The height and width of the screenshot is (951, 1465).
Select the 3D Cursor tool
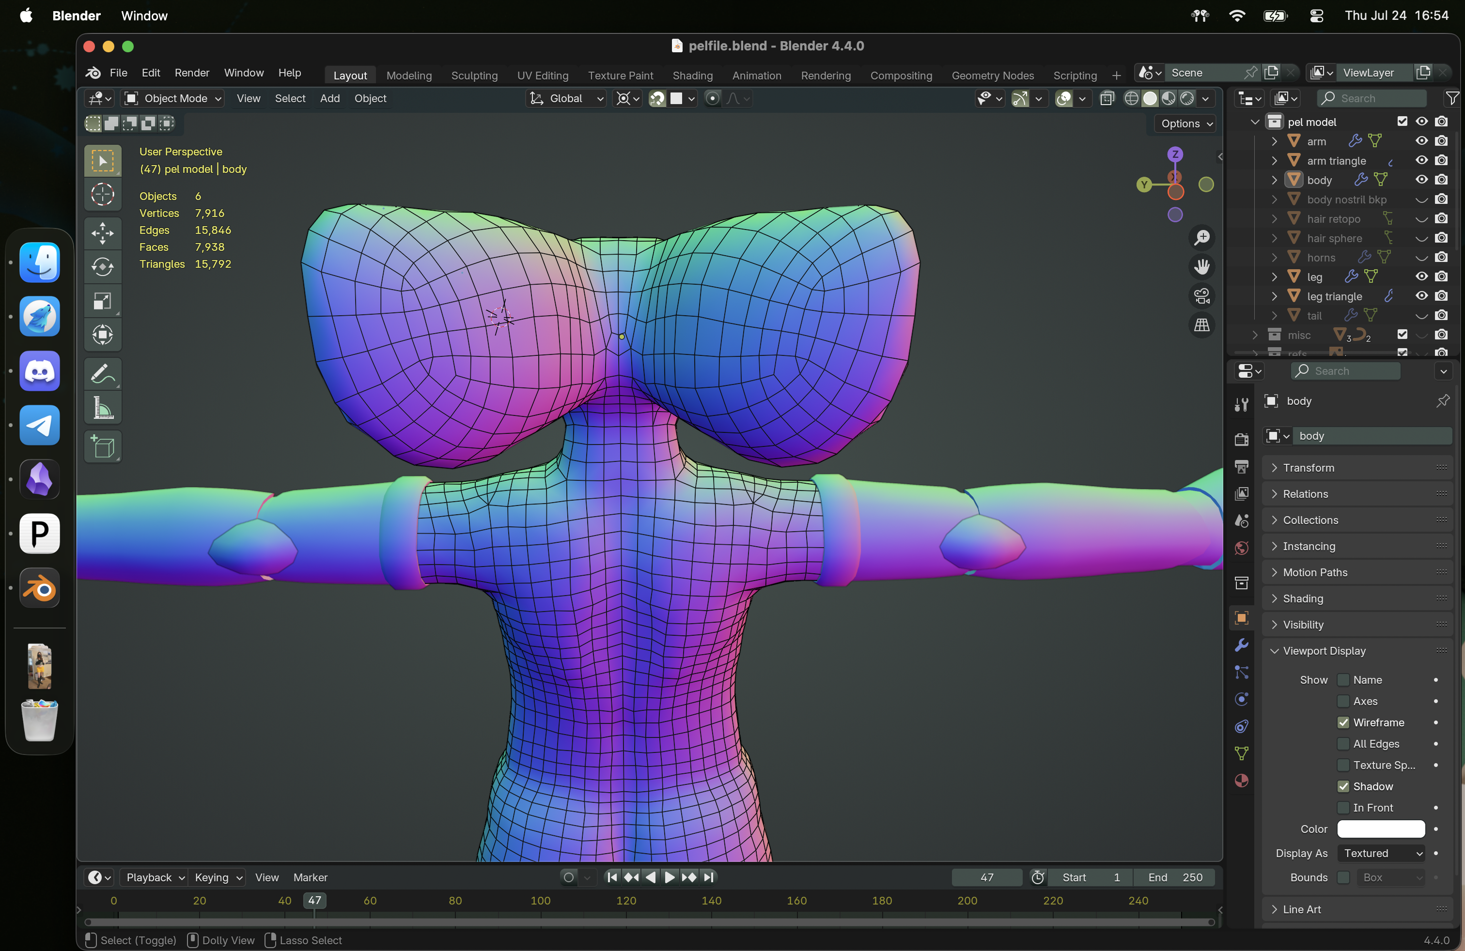click(102, 194)
